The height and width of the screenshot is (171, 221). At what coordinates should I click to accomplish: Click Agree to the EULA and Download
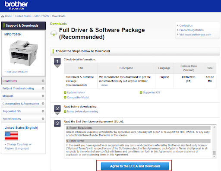[135, 166]
